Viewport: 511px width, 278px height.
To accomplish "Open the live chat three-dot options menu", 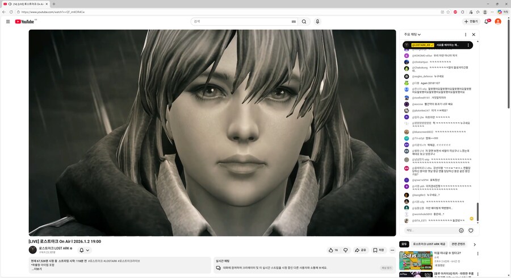I will [466, 34].
